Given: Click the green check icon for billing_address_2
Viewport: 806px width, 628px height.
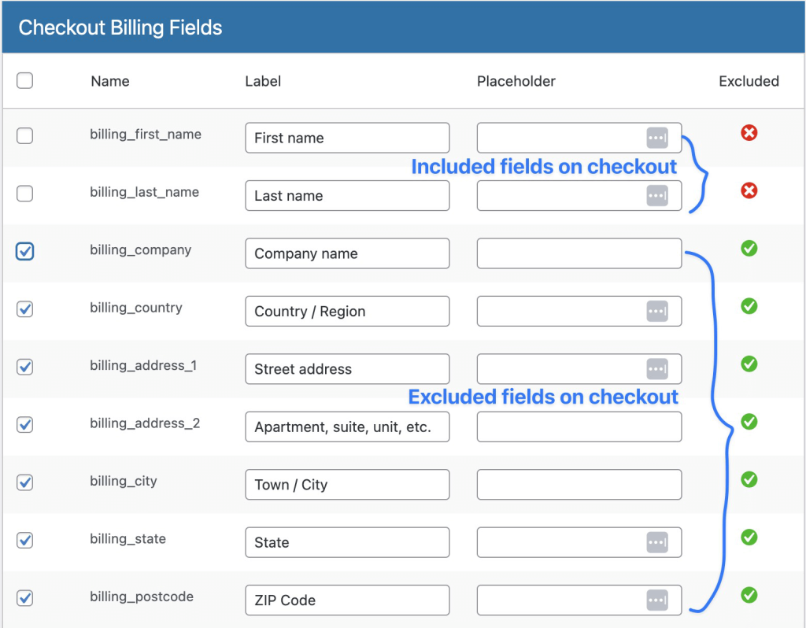Looking at the screenshot, I should click(749, 422).
